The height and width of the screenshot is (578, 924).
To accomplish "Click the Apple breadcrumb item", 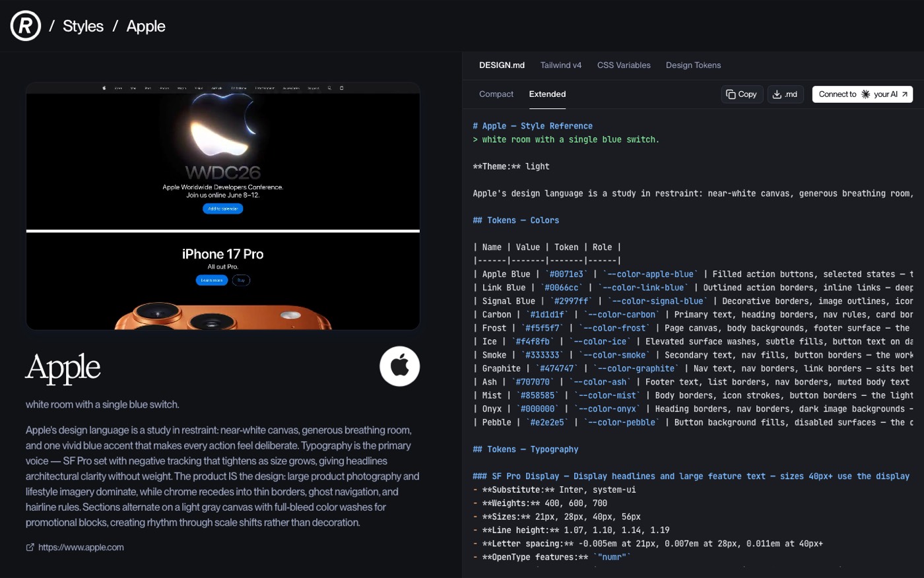I will (x=146, y=26).
